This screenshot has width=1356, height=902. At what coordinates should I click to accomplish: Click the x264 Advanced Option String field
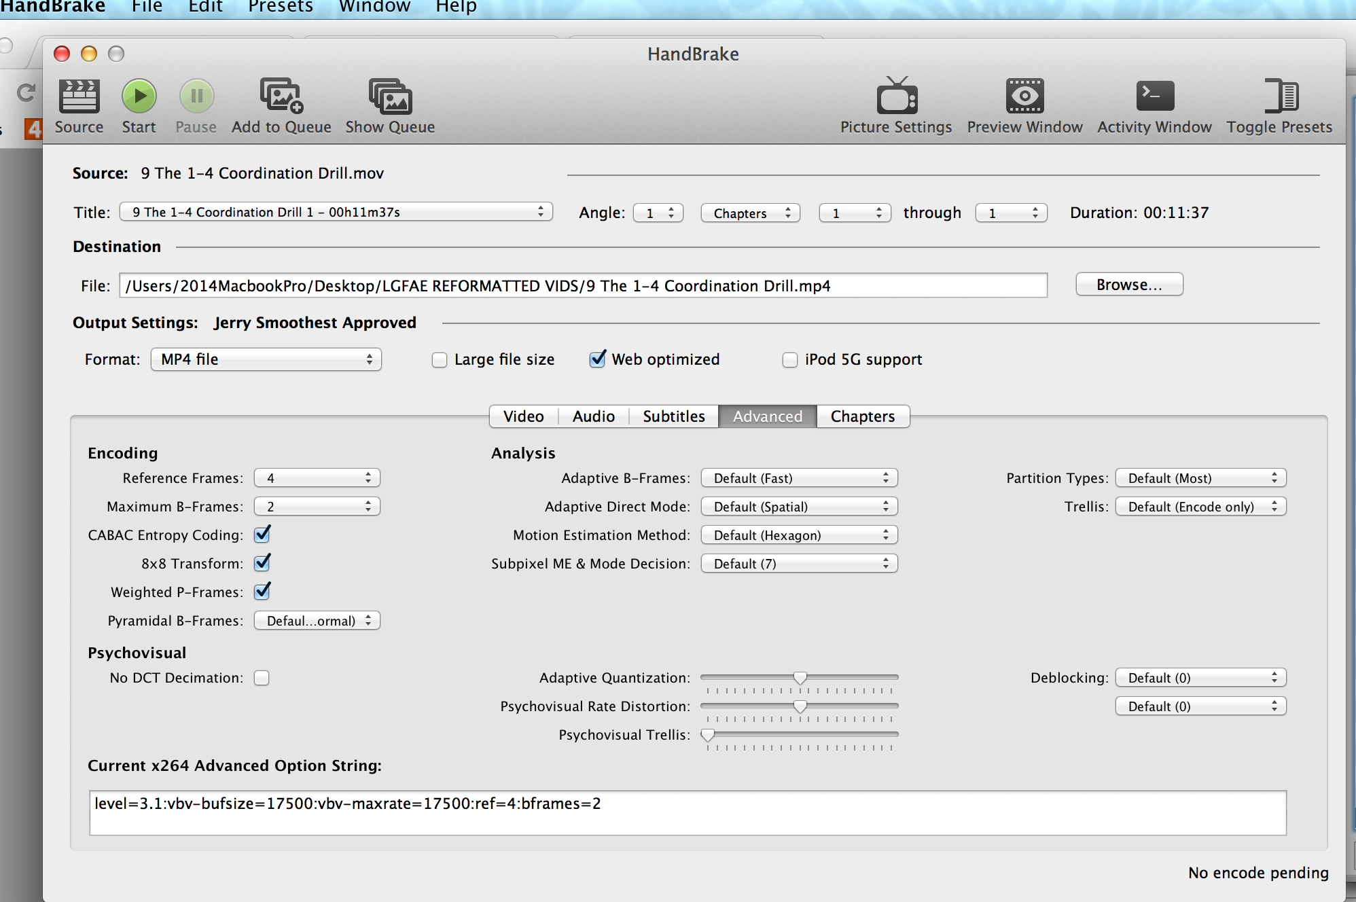pos(688,812)
